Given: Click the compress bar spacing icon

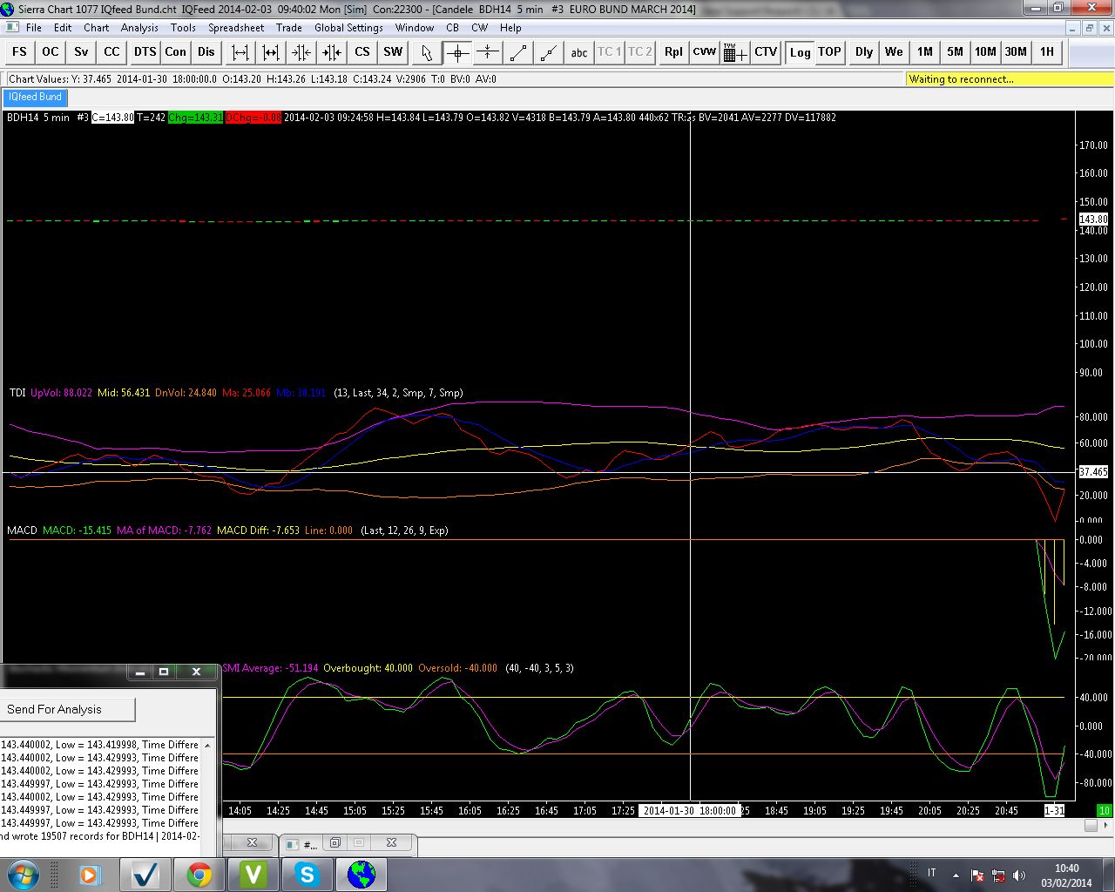Looking at the screenshot, I should (301, 52).
